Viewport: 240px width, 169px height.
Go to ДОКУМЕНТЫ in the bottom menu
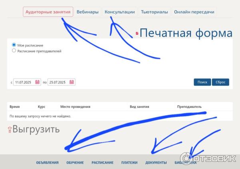pos(156,163)
